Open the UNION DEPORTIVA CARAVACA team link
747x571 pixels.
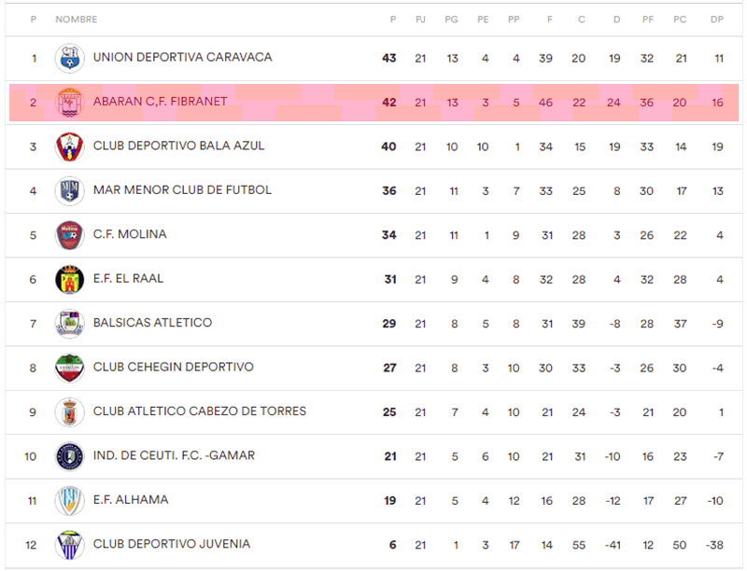tap(182, 57)
